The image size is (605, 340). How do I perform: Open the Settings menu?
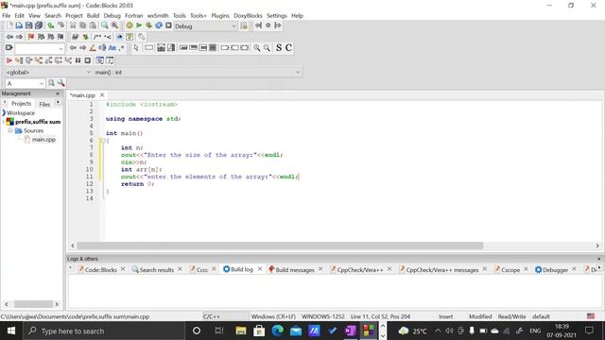(277, 15)
